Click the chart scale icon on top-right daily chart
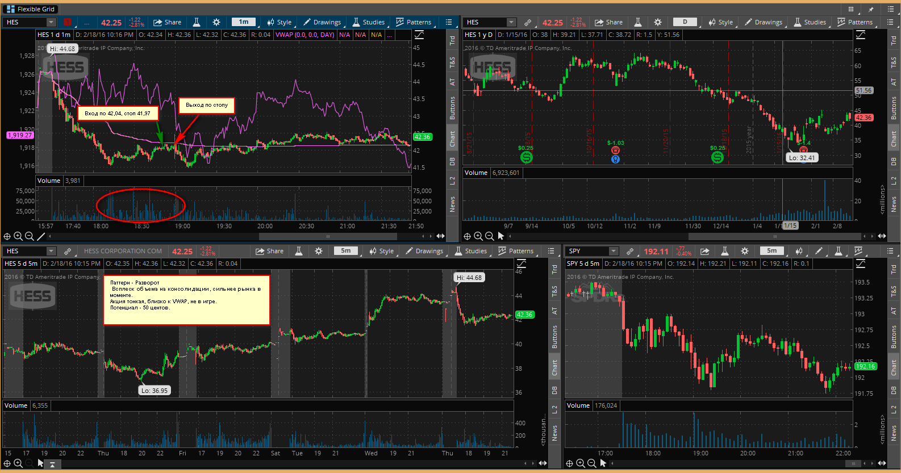 [x=861, y=35]
